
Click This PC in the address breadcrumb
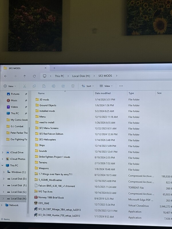pyautogui.click(x=59, y=76)
